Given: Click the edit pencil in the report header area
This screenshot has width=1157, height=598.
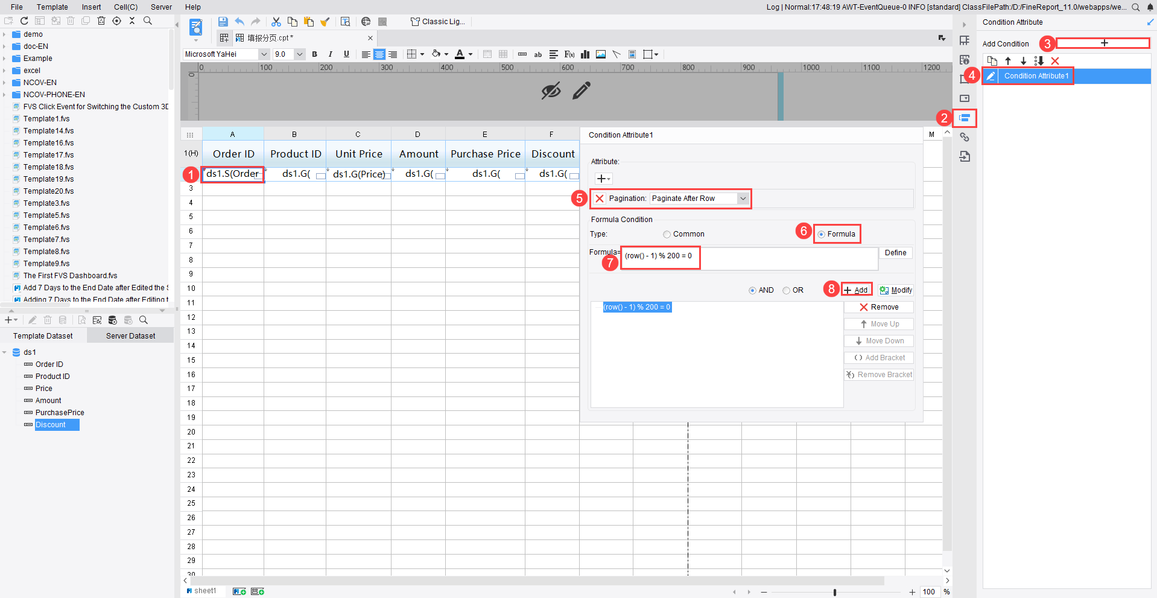Looking at the screenshot, I should 582,91.
